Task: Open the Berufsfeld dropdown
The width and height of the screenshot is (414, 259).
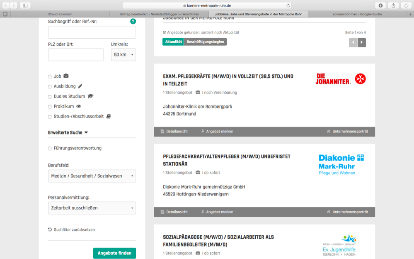Action: 92,176
